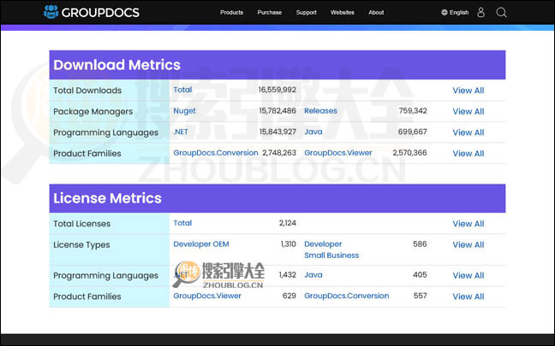Click the License Metrics heading
The height and width of the screenshot is (346, 555).
click(x=107, y=198)
